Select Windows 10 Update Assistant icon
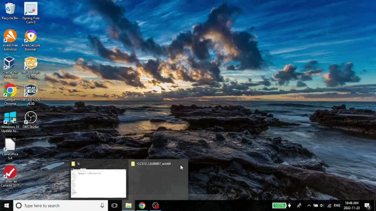 point(10,122)
